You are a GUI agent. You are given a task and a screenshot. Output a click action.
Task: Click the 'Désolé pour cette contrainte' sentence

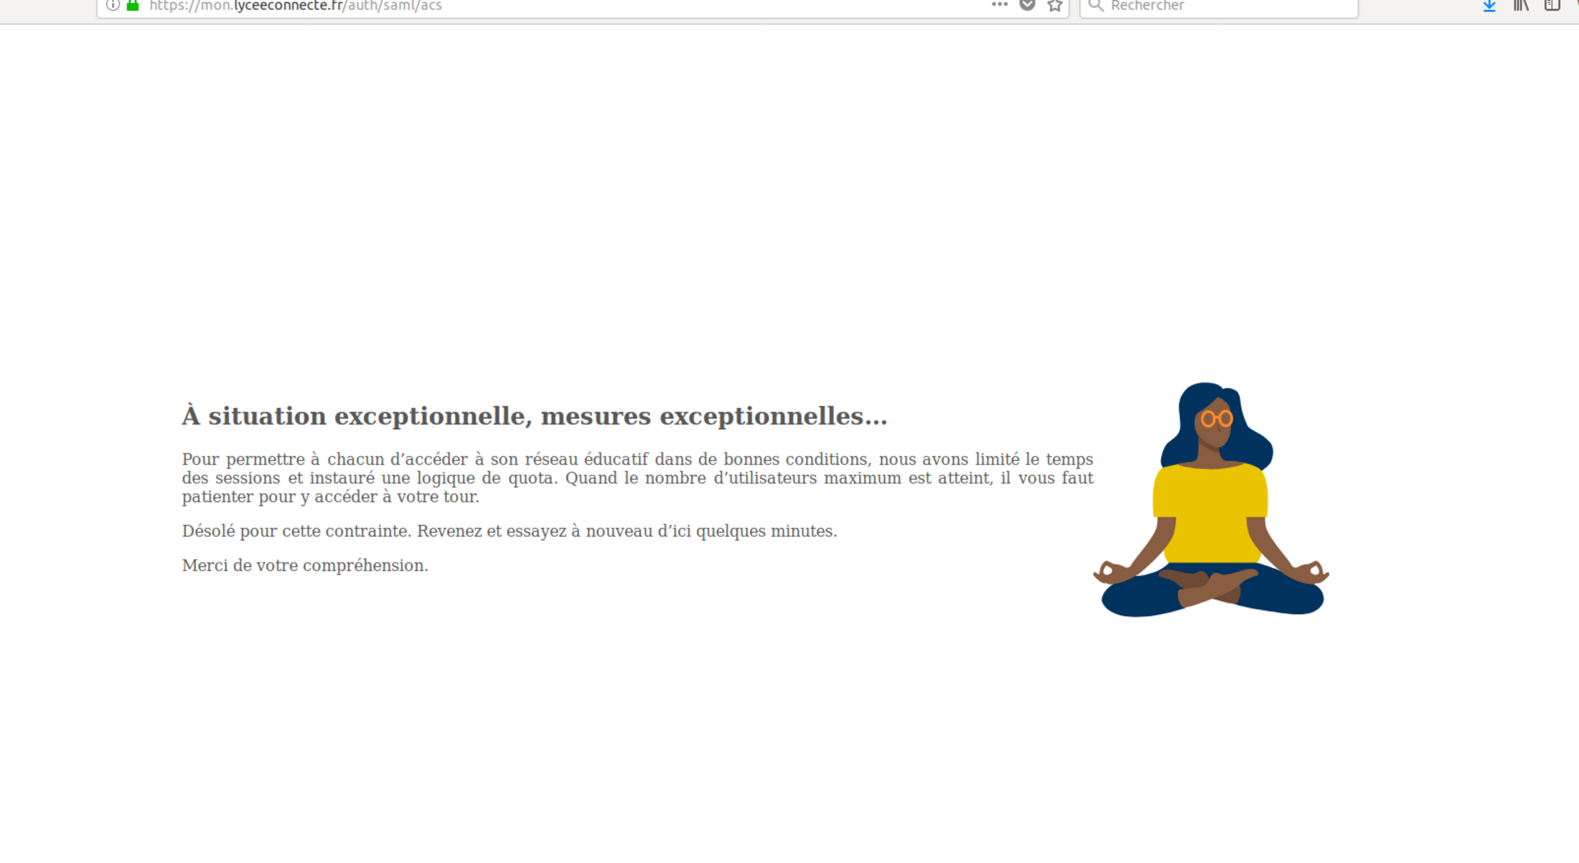click(x=297, y=532)
